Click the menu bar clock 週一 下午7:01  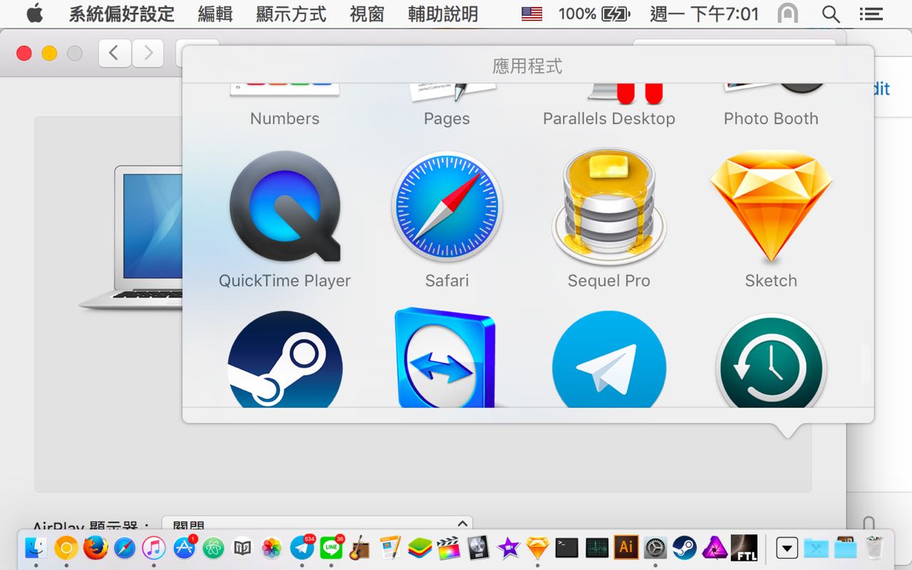(704, 14)
